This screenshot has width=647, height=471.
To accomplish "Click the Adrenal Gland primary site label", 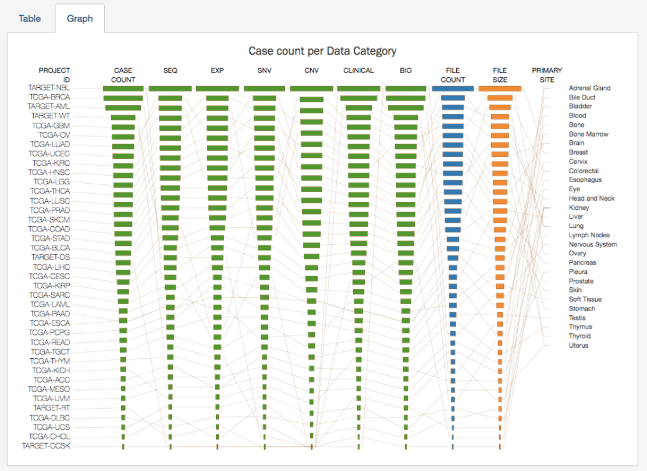I will click(589, 88).
